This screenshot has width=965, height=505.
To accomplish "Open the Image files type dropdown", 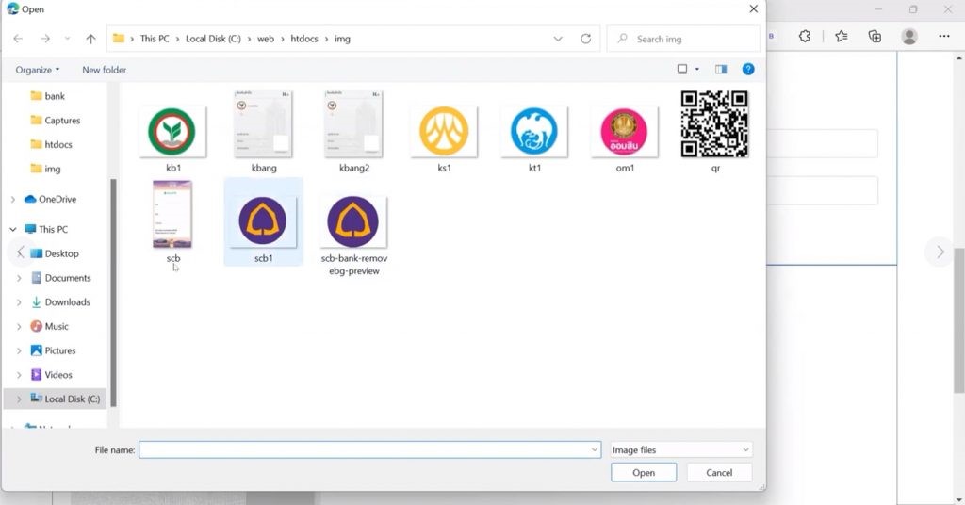I will [681, 450].
